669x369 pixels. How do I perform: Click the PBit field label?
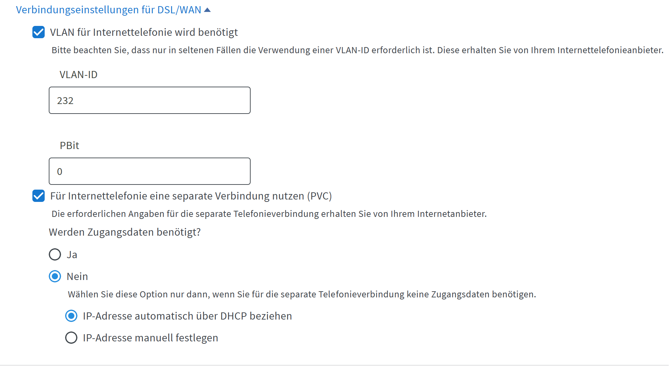(70, 146)
